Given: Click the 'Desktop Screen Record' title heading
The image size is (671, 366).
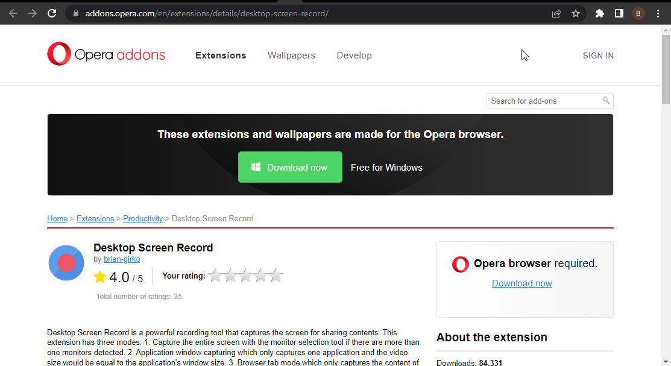Looking at the screenshot, I should pyautogui.click(x=153, y=247).
